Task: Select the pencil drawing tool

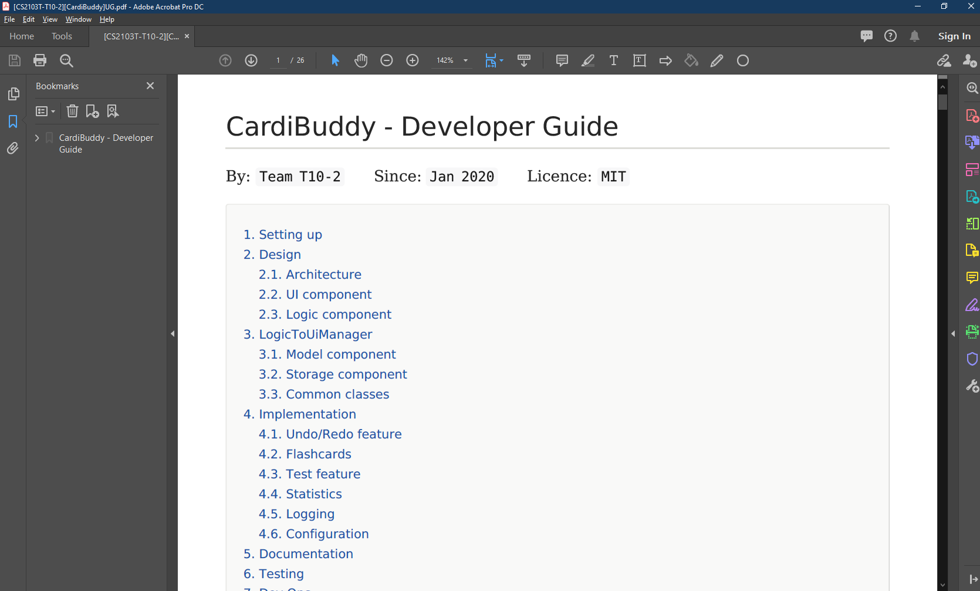Action: tap(717, 60)
